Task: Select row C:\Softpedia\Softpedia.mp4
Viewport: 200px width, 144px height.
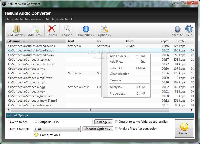Action: tap(100, 82)
